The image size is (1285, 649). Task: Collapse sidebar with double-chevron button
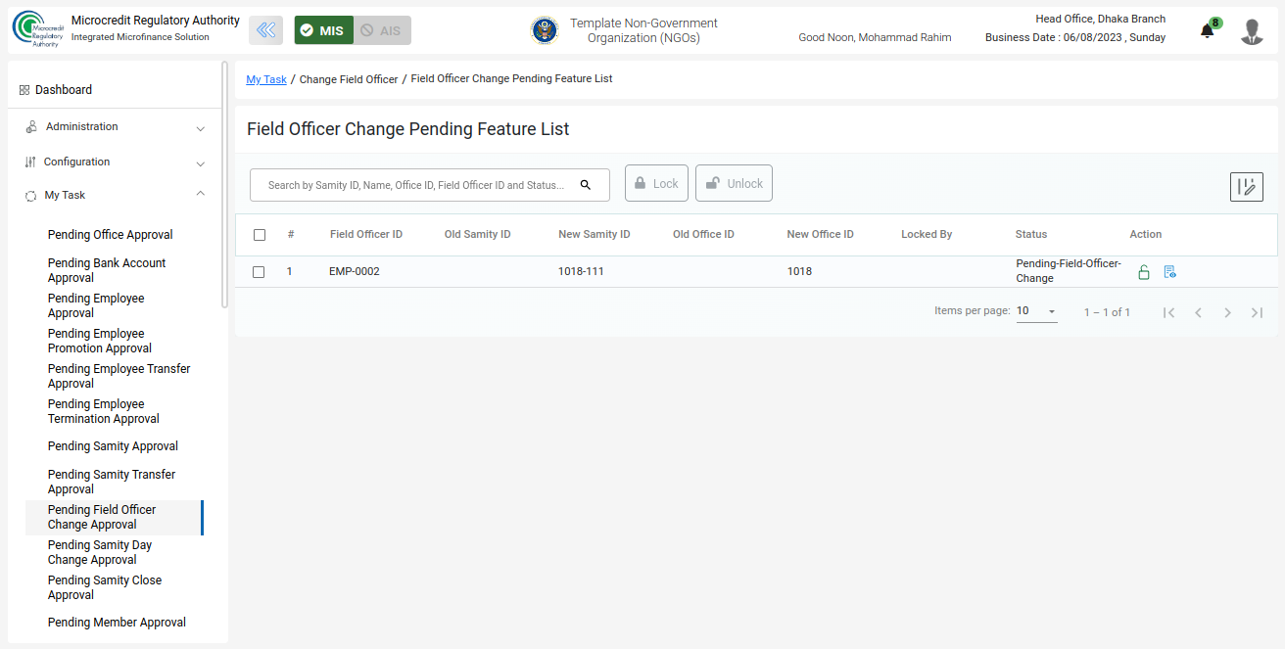click(265, 30)
